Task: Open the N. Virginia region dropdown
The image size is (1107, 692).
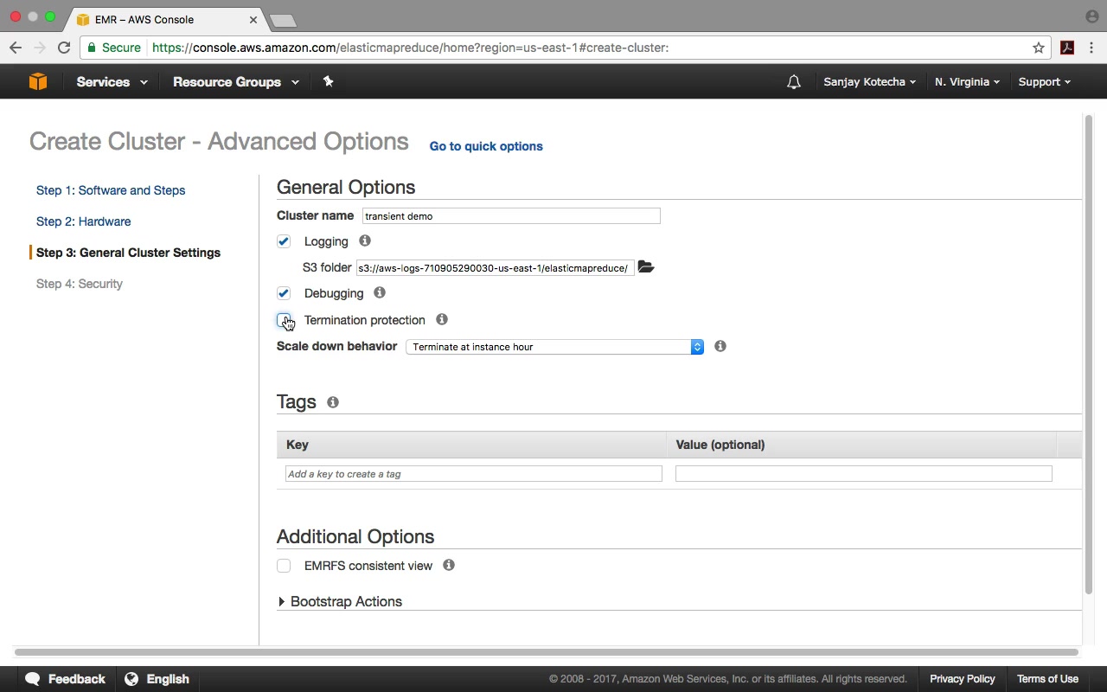Action: tap(967, 82)
